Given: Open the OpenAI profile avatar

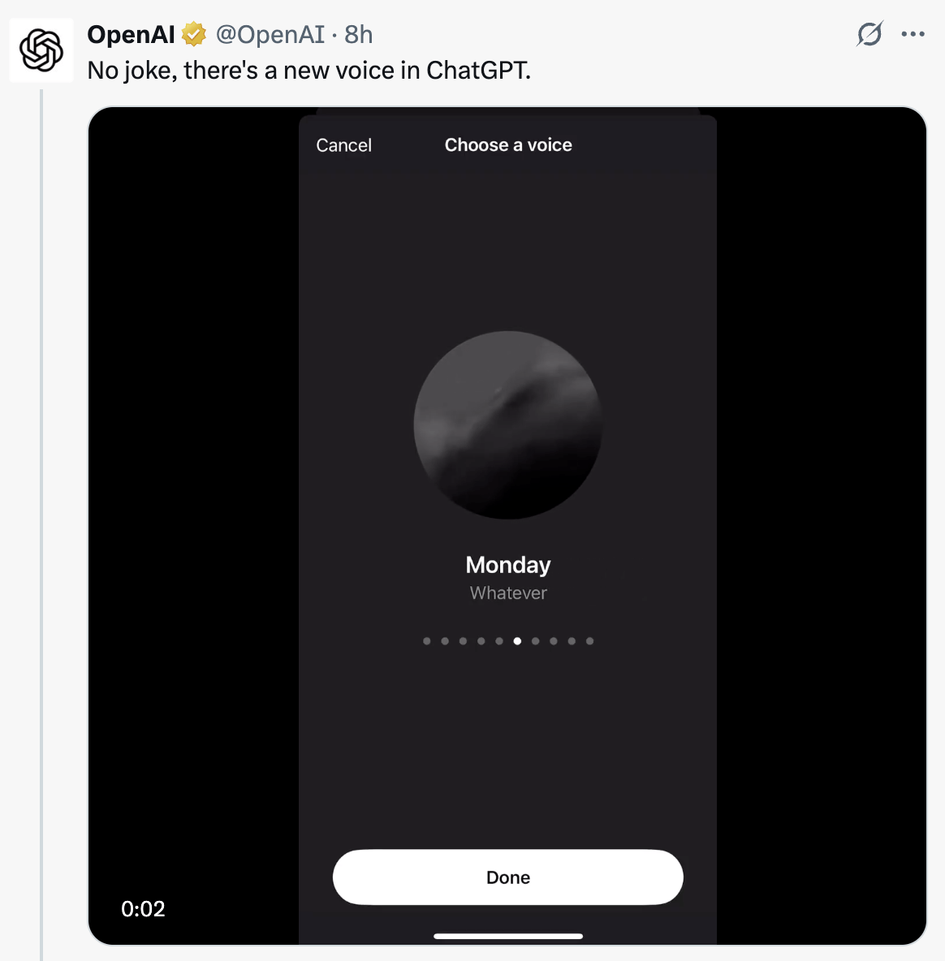Looking at the screenshot, I should coord(41,50).
